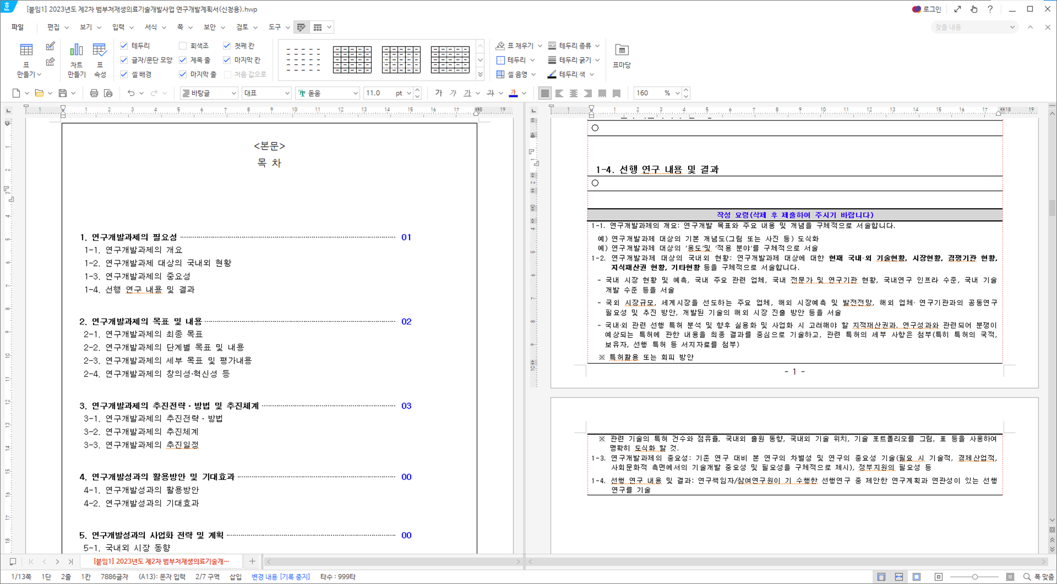Open the 서식 menu
Viewport: 1057px width, 584px height.
click(151, 27)
